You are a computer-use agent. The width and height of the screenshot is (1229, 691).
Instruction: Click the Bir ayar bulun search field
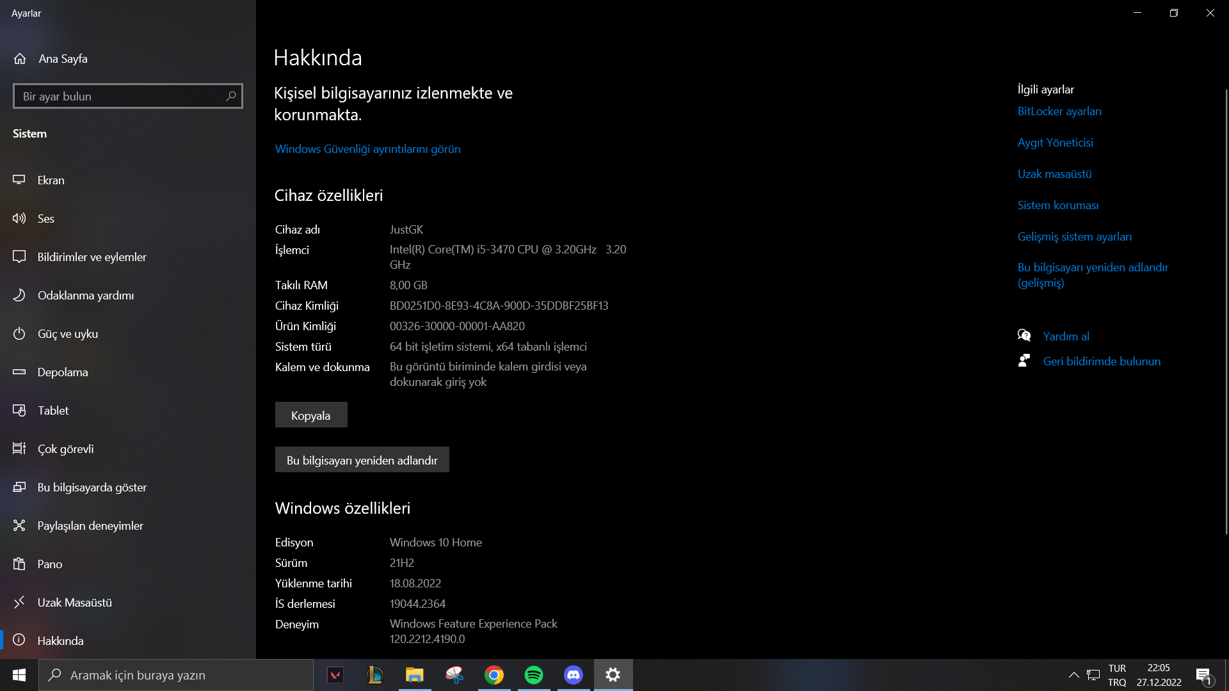(x=118, y=96)
